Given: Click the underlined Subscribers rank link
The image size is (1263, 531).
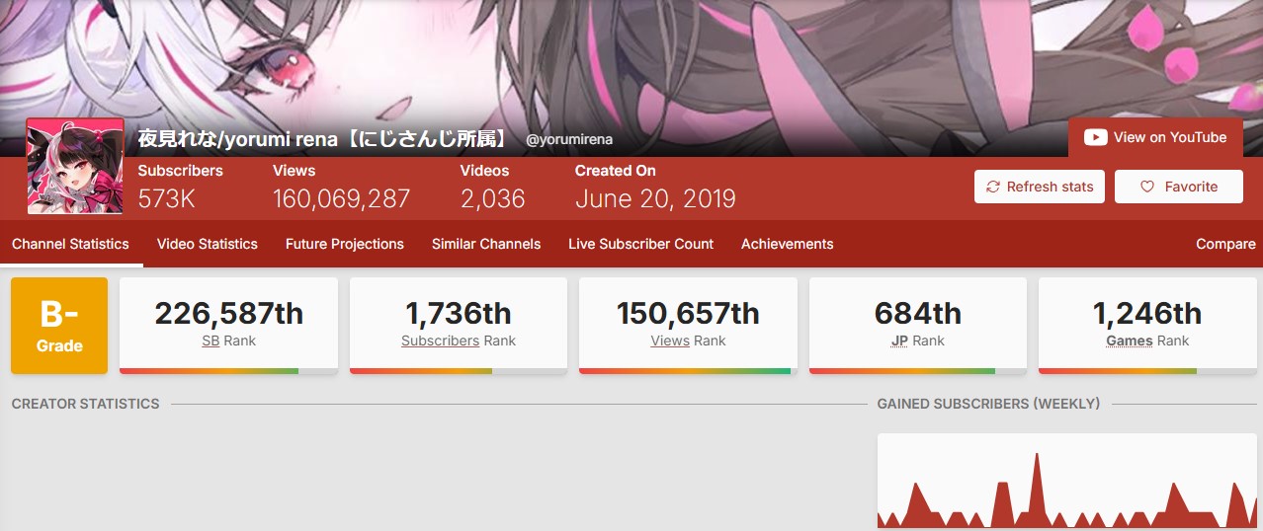Looking at the screenshot, I should (441, 341).
